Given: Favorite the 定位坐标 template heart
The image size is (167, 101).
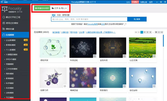Looking at the screenshot, I should click(x=154, y=86).
